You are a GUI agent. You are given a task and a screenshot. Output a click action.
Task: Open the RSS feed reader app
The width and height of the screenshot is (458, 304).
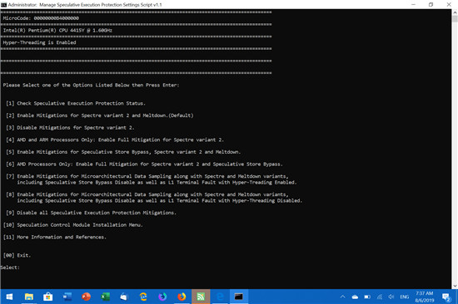(201, 297)
